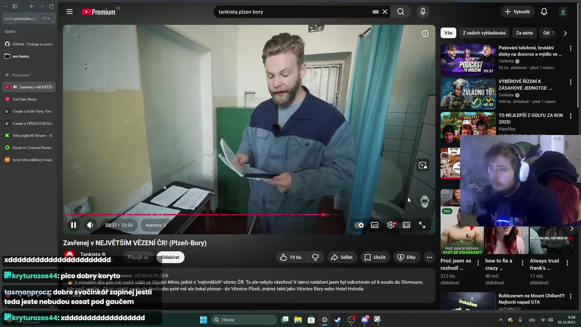Toggle subtitles in the player

click(x=374, y=225)
